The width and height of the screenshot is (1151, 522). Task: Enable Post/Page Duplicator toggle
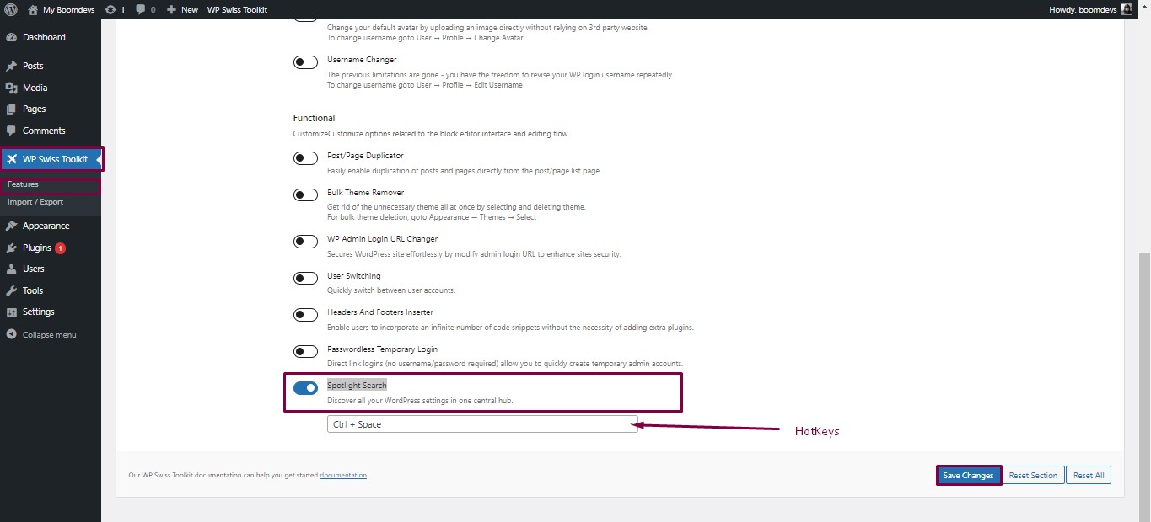click(x=305, y=158)
